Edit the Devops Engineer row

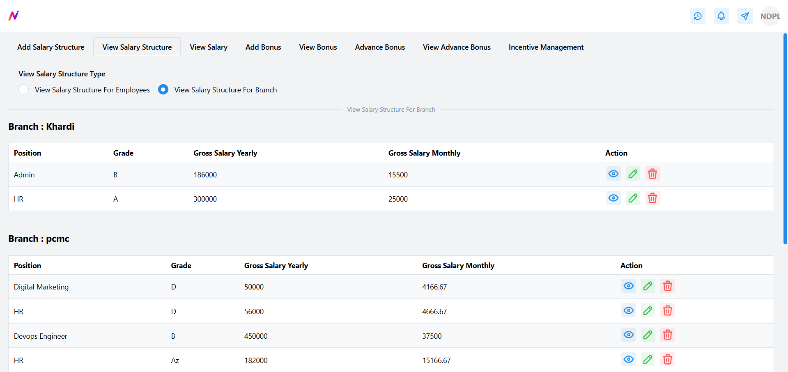tap(648, 335)
